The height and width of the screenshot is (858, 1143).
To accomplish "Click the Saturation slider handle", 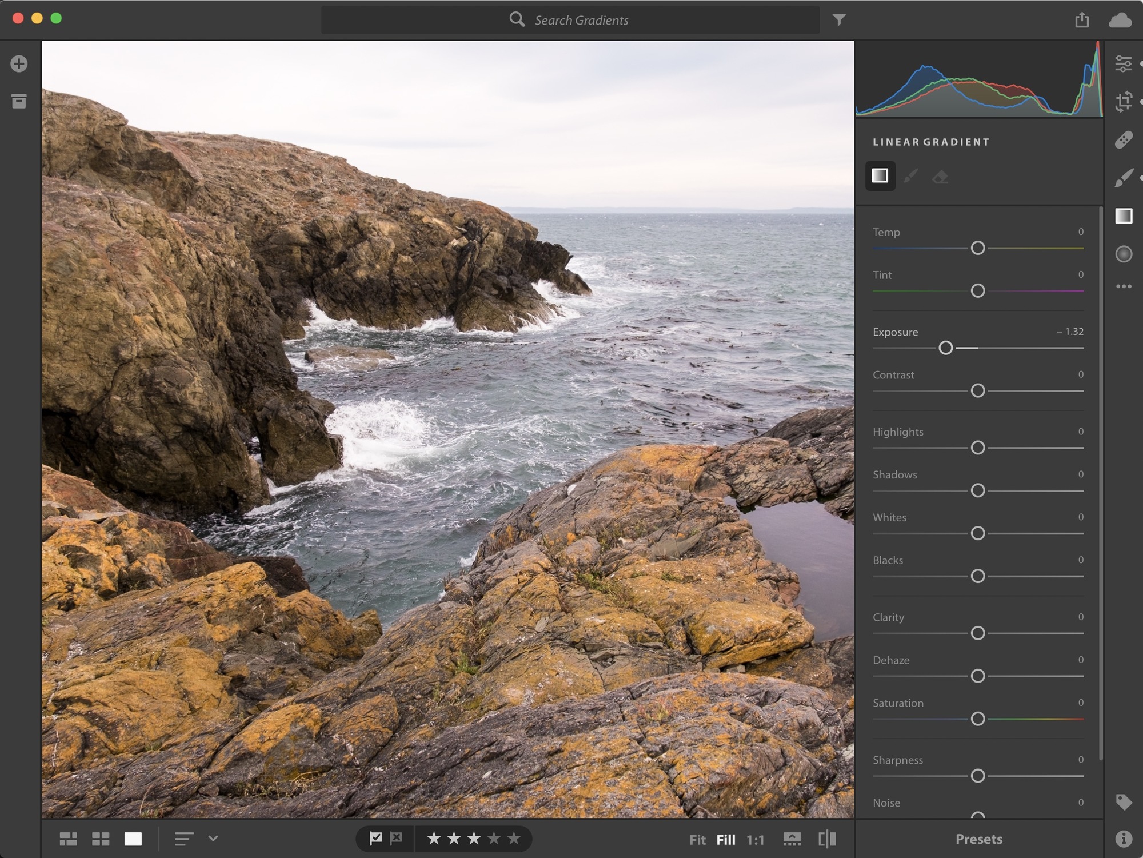I will [x=978, y=719].
